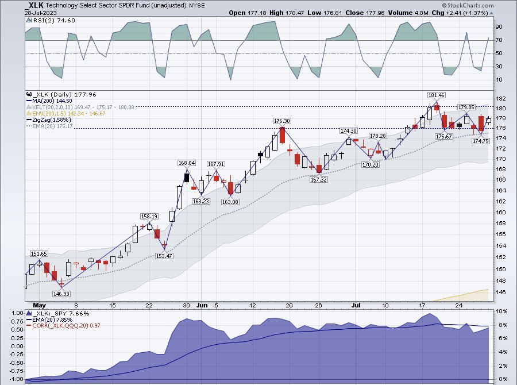The height and width of the screenshot is (385, 517).
Task: Click the 90 level on RSI scale
Action: [499, 27]
